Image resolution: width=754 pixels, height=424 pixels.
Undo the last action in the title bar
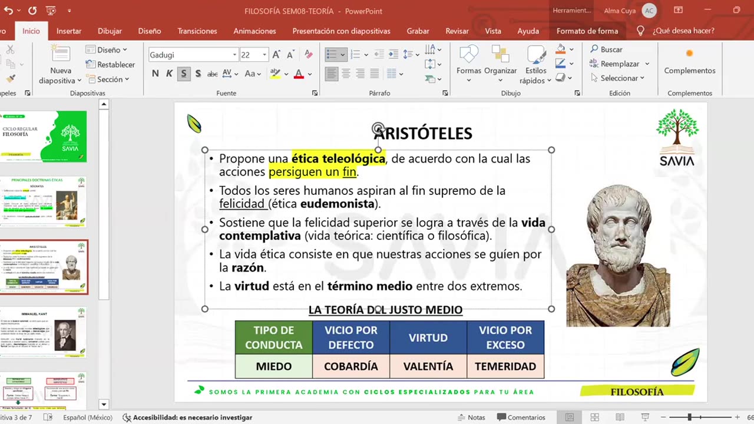[8, 11]
